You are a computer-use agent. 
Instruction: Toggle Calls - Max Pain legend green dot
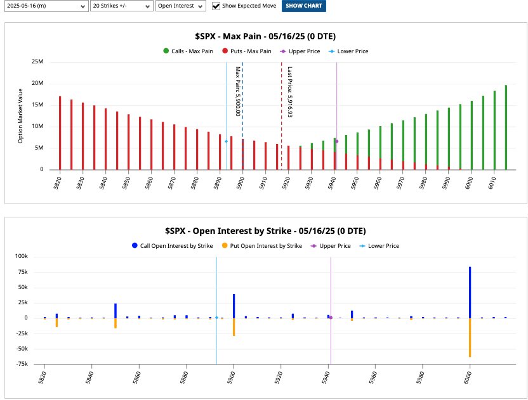[166, 51]
